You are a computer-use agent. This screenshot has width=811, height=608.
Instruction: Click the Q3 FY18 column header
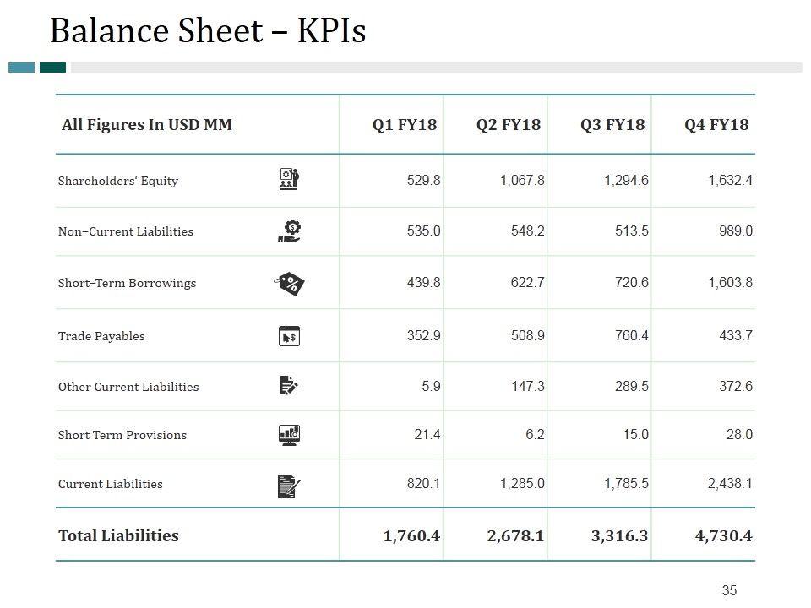pos(612,125)
